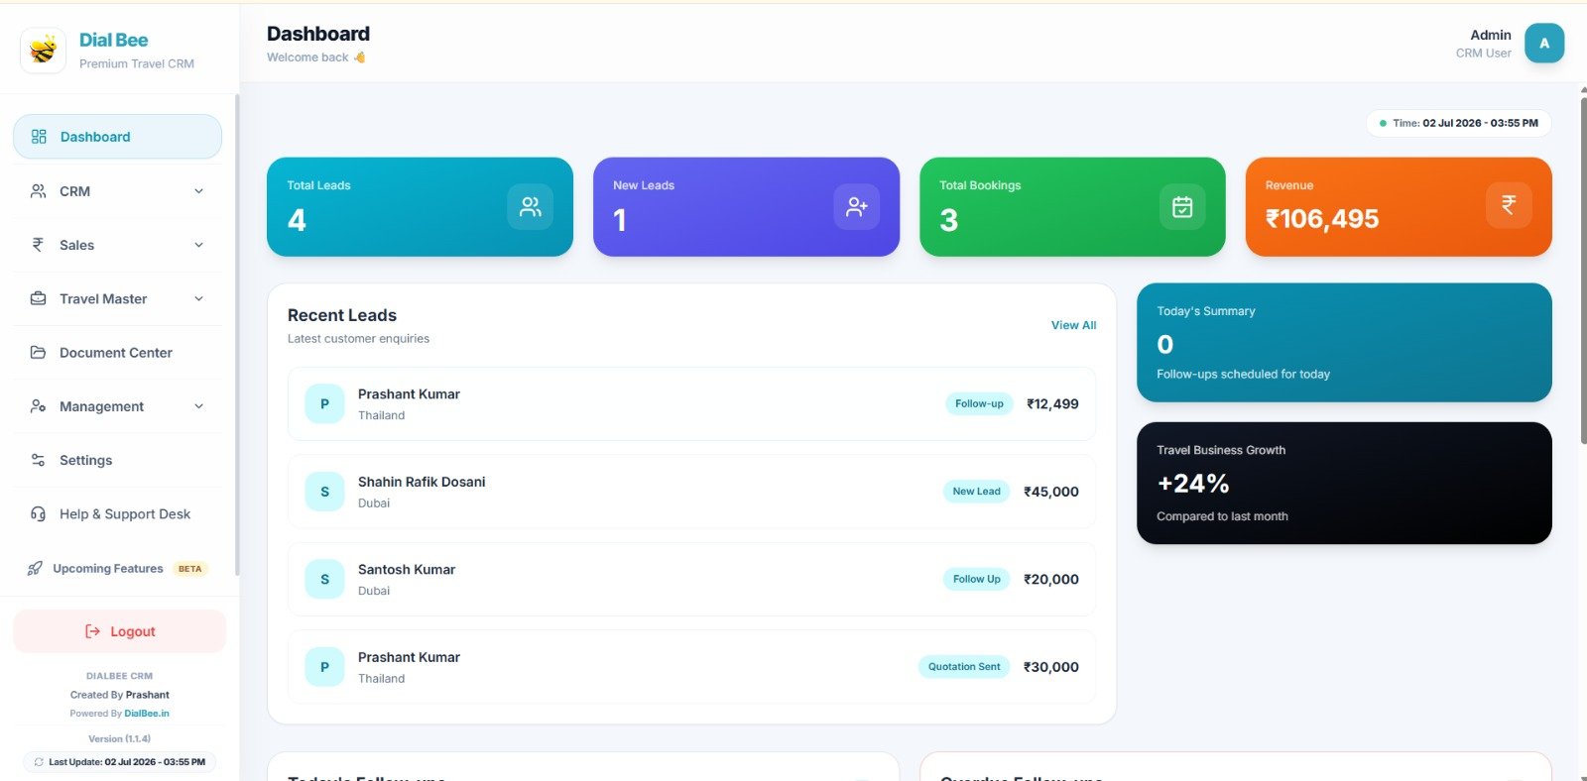Go to Settings in sidebar

point(117,460)
